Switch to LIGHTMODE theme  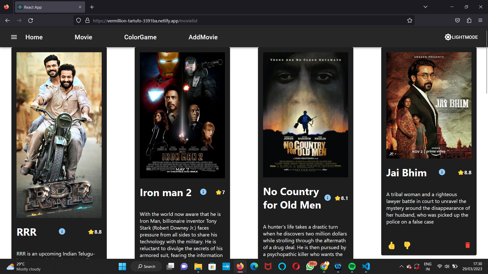[461, 37]
